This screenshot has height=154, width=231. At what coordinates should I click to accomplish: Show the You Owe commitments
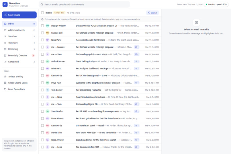pos(19,36)
